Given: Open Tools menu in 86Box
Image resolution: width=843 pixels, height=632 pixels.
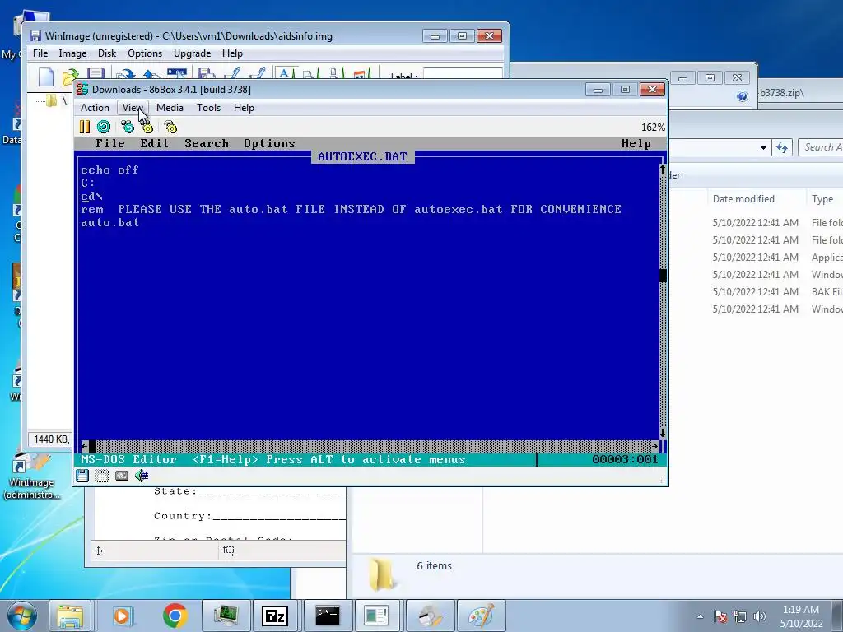Looking at the screenshot, I should pyautogui.click(x=208, y=108).
